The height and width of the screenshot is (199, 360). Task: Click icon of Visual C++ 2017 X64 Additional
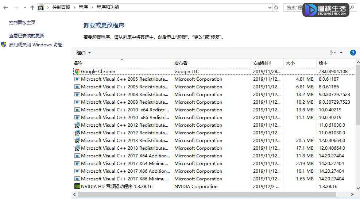pos(77,156)
